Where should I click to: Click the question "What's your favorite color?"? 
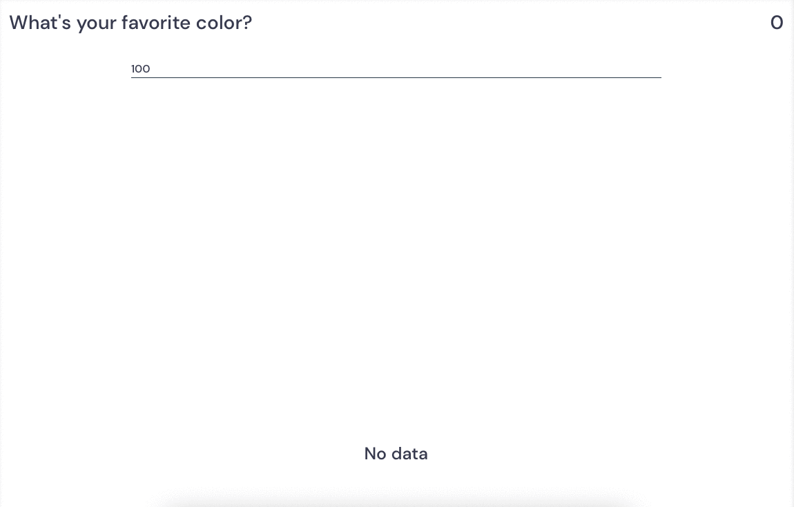point(130,23)
